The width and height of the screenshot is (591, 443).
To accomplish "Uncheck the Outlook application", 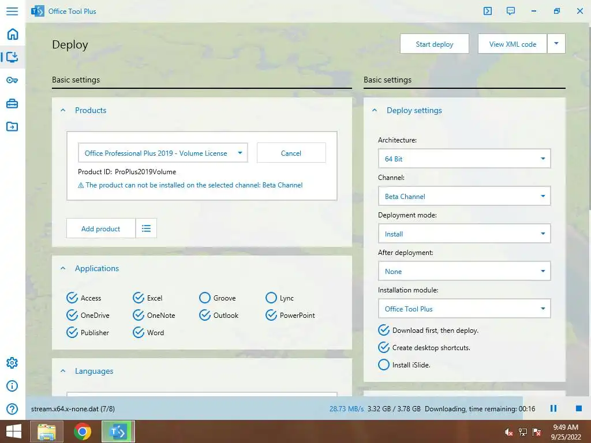I will pos(219,315).
